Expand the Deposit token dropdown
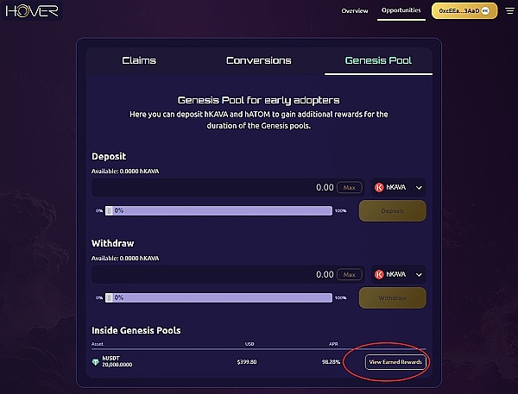 click(420, 187)
